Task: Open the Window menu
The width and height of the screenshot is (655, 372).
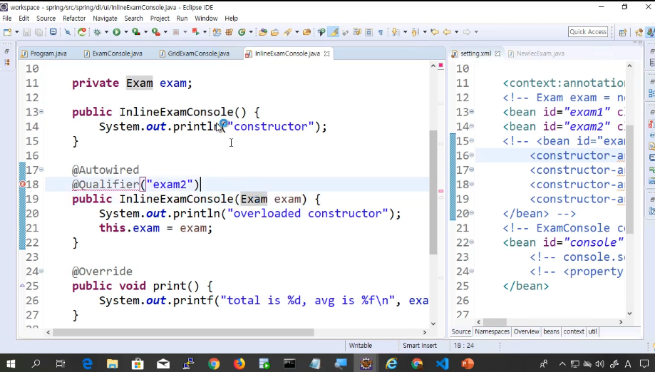Action: click(206, 19)
